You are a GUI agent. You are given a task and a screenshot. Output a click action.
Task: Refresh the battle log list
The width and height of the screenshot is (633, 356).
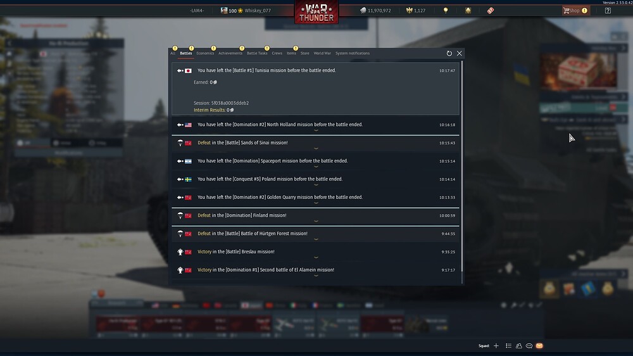(449, 53)
